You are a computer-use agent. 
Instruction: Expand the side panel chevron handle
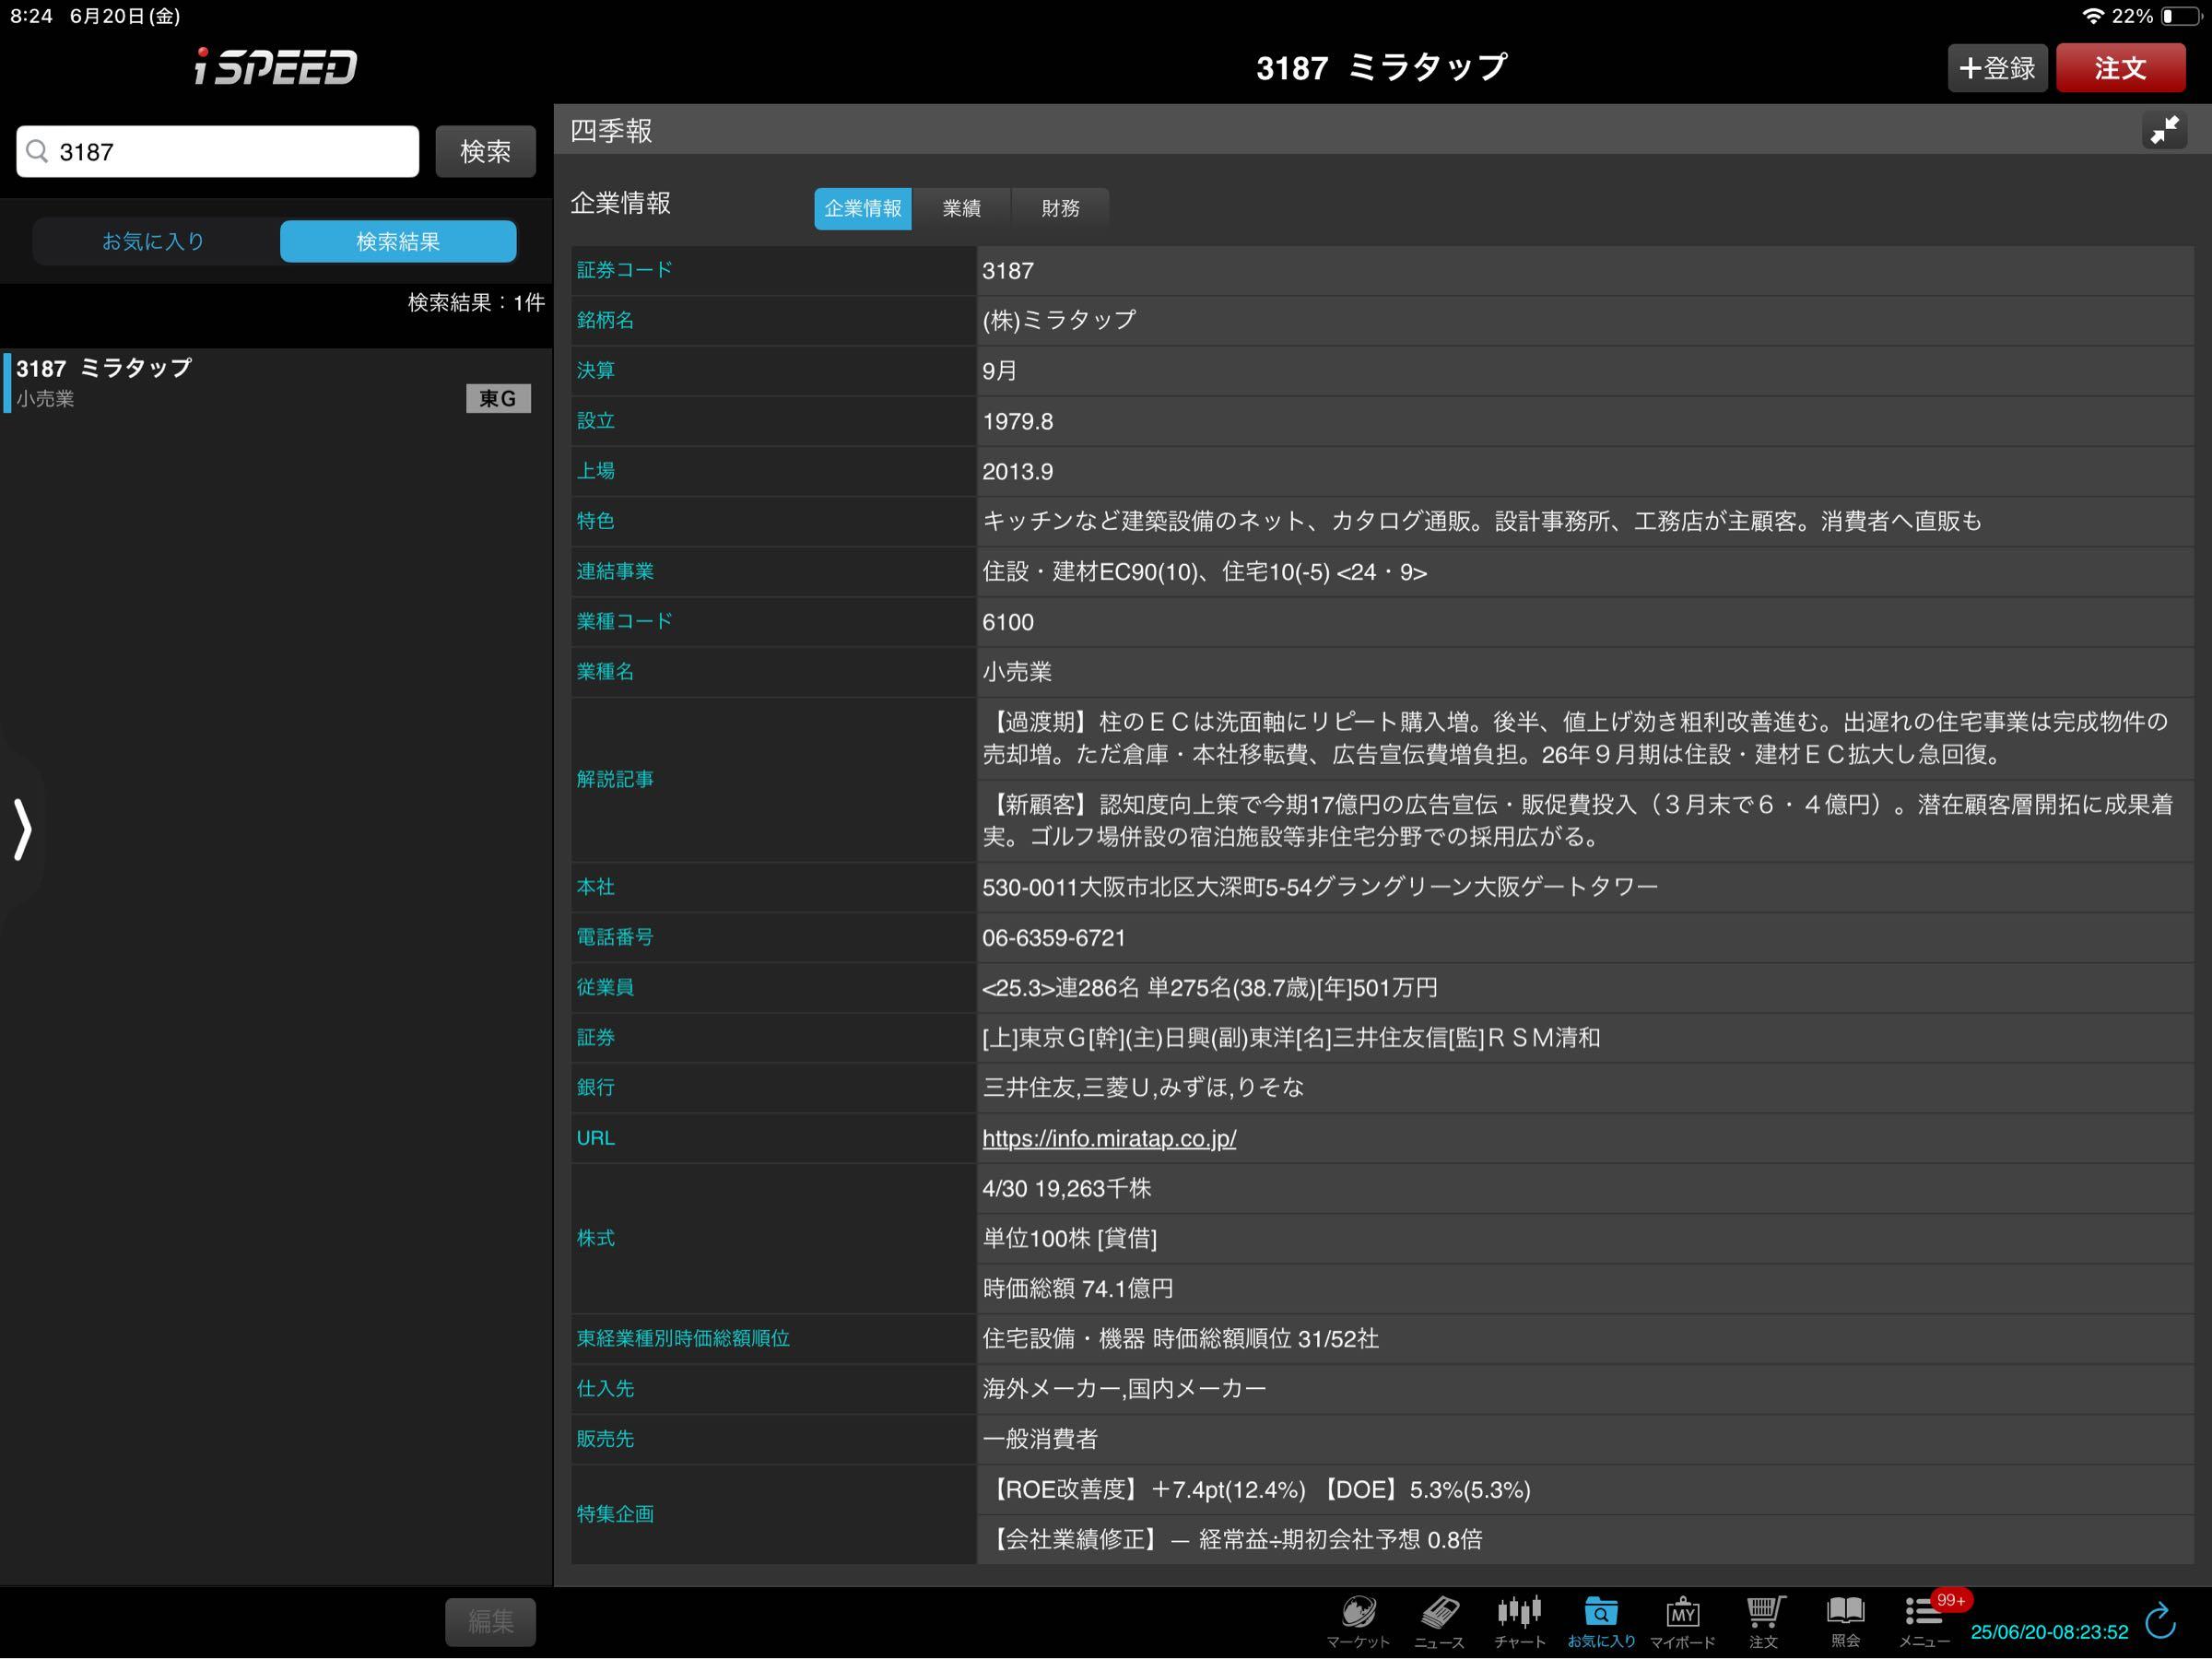point(22,829)
